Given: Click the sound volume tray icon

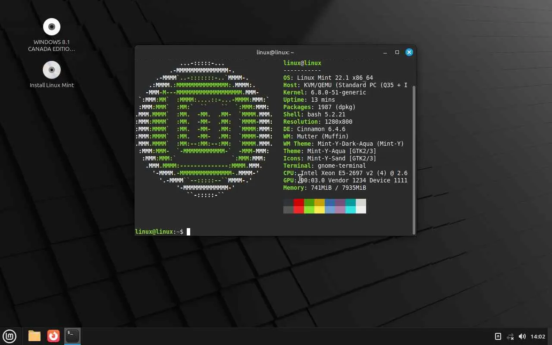Looking at the screenshot, I should (522, 336).
